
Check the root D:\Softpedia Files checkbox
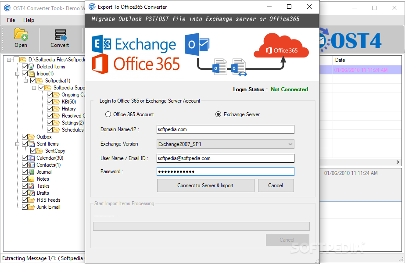(16, 60)
